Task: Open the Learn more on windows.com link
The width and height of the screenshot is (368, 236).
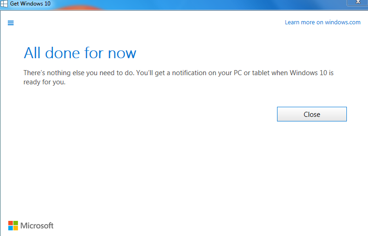Action: pos(323,22)
